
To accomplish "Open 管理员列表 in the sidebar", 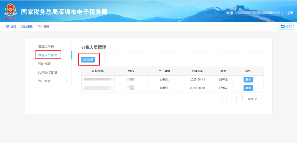I will 46,46.
